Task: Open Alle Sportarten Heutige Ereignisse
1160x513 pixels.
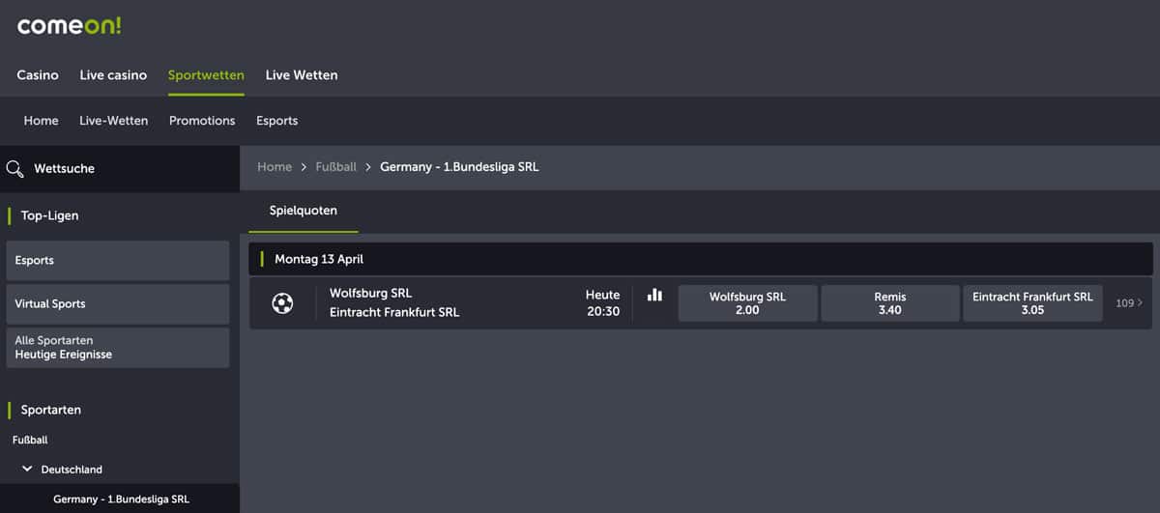Action: tap(118, 348)
